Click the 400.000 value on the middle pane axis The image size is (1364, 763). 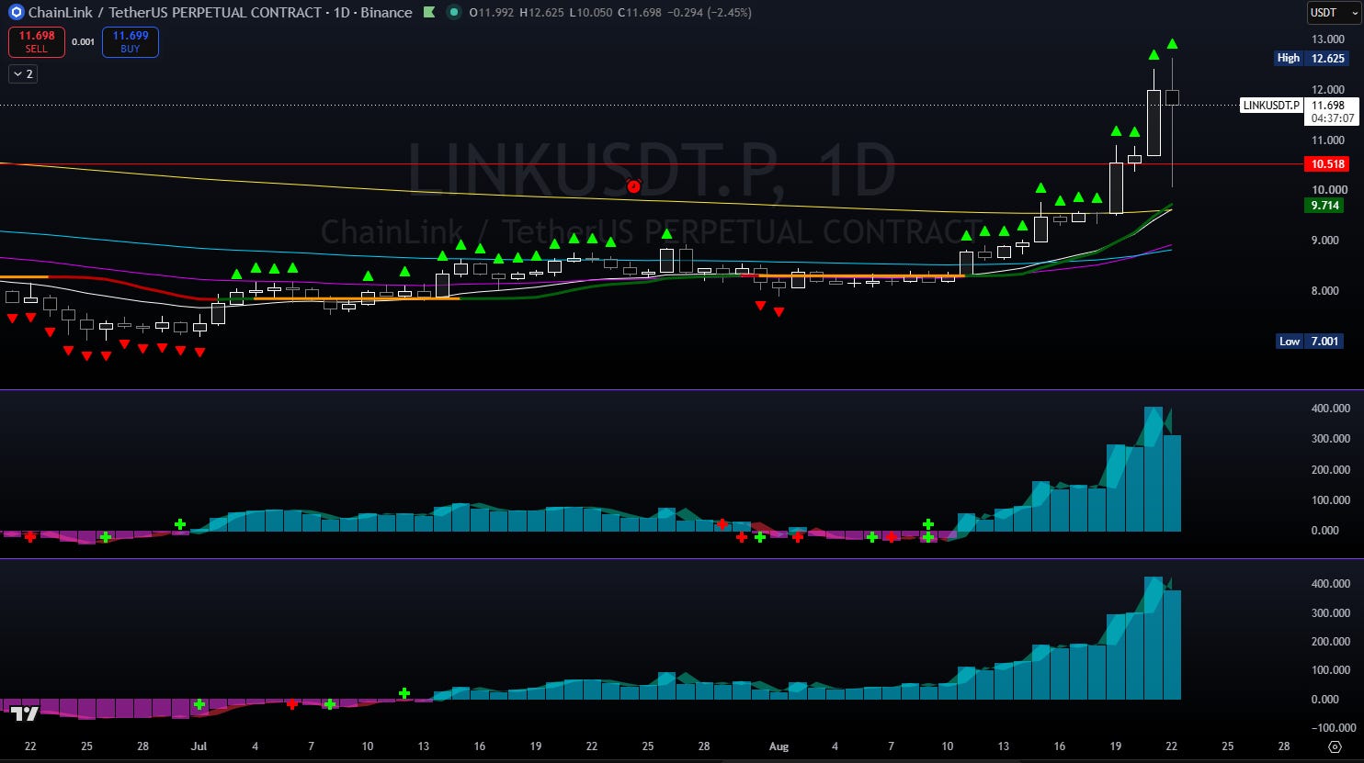click(x=1331, y=409)
